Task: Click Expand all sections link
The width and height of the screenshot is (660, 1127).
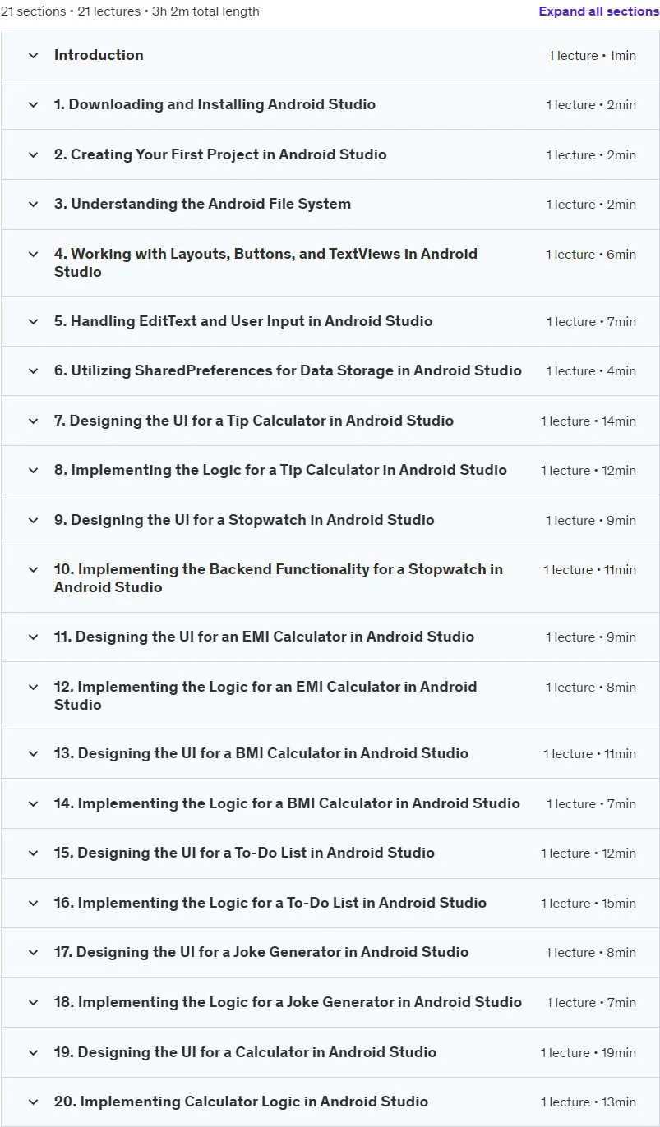Action: pos(599,11)
